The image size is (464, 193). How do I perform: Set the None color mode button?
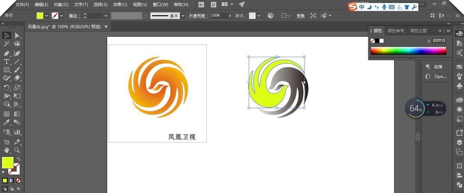click(x=19, y=180)
